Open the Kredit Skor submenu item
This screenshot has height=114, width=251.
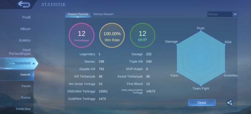(x=23, y=109)
